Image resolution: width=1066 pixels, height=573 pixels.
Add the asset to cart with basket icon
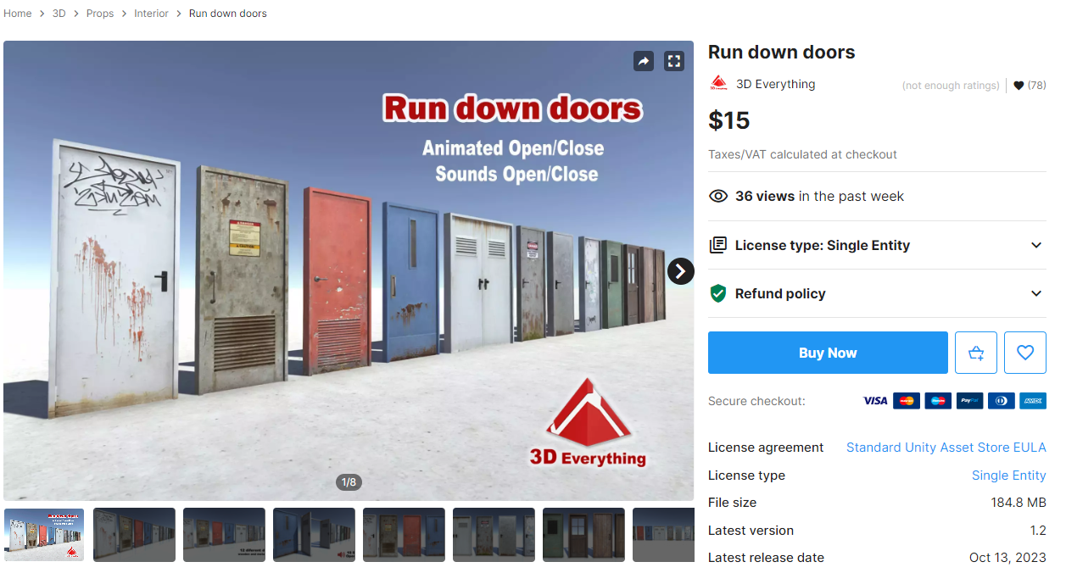pyautogui.click(x=976, y=353)
